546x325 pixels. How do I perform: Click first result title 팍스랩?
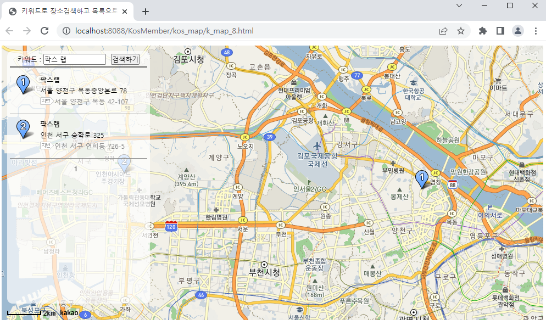(50, 80)
